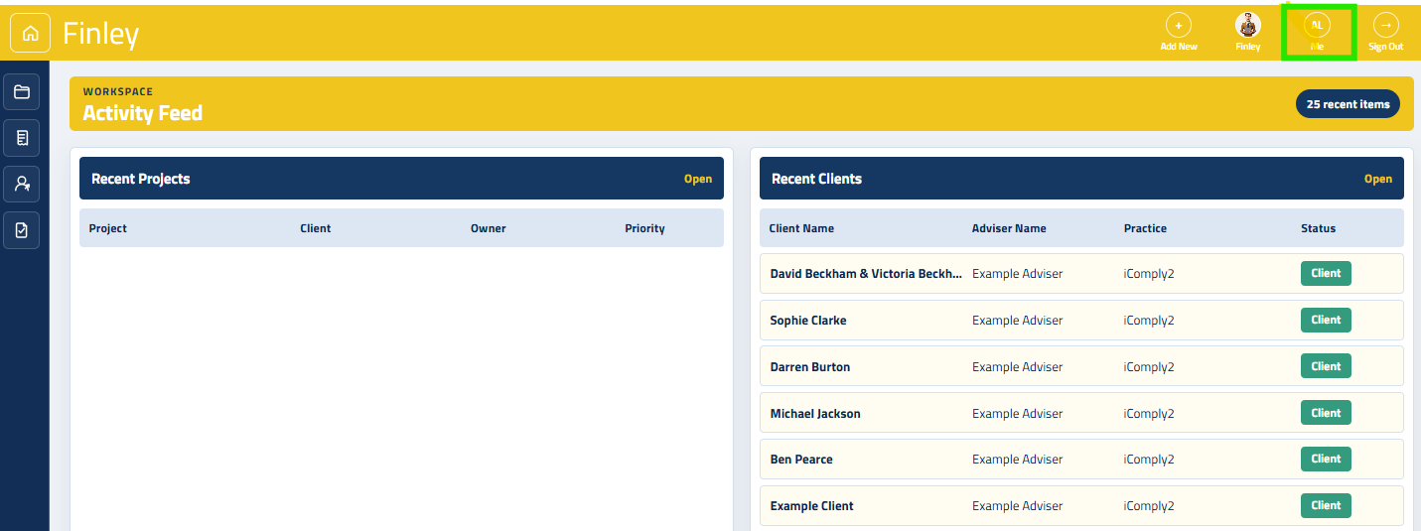Image resolution: width=1421 pixels, height=531 pixels.
Task: Sort by Client Name column header
Action: [x=801, y=228]
